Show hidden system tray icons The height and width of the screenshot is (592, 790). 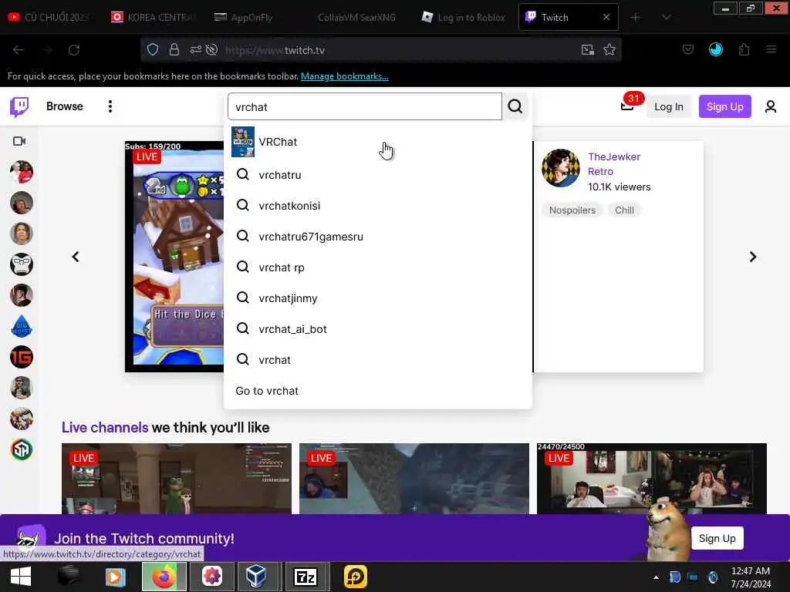coord(656,577)
